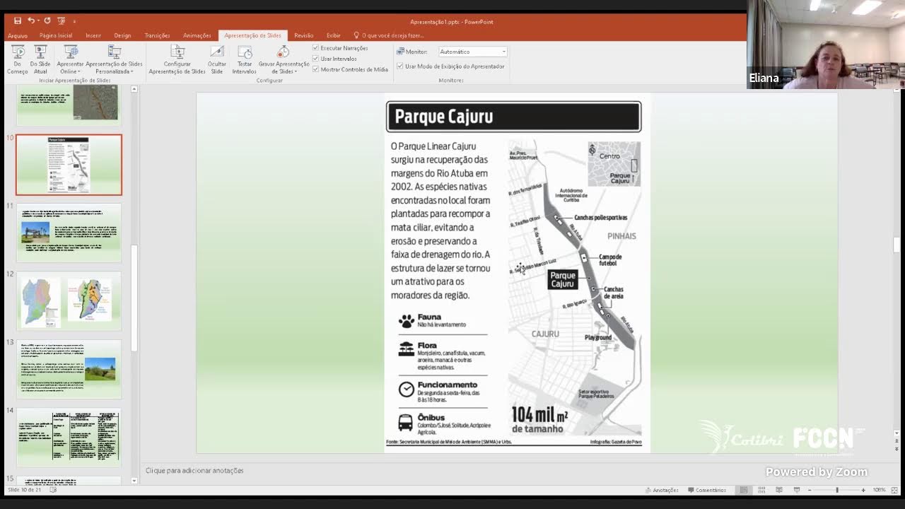Undo the last action
905x509 pixels.
(31, 21)
